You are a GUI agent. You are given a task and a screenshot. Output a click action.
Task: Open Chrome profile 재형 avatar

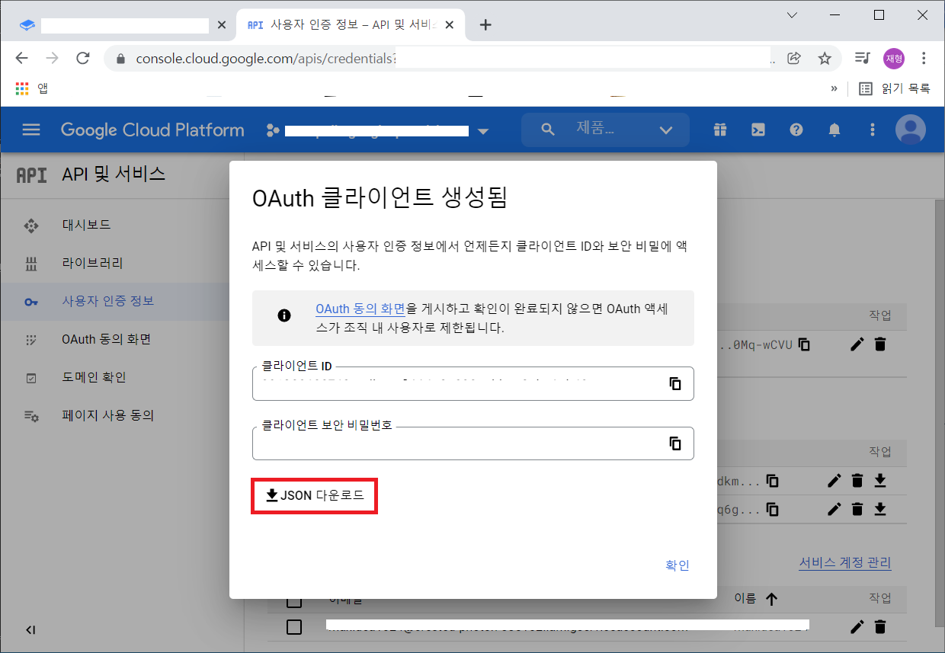[x=894, y=58]
